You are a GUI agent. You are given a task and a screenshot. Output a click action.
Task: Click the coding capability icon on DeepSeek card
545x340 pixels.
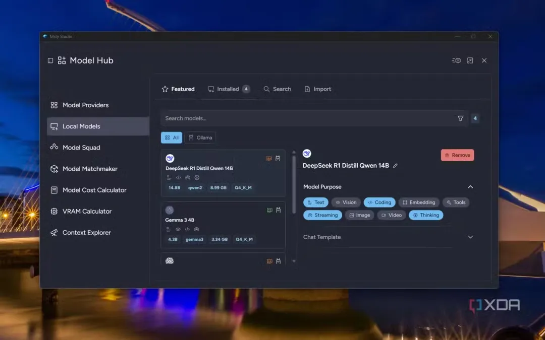pos(178,178)
